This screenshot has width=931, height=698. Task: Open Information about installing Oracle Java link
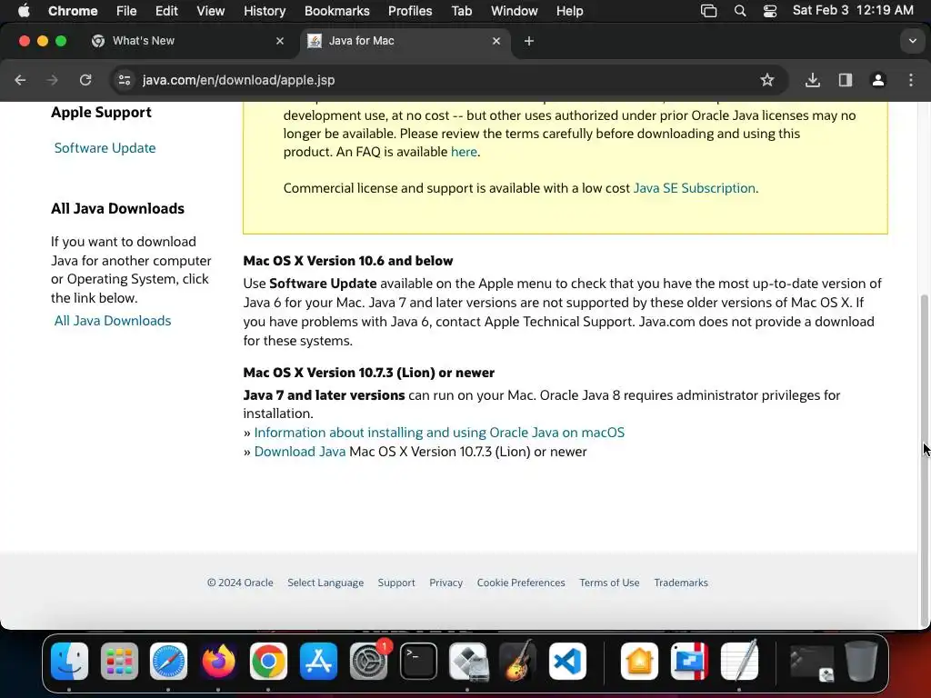(x=439, y=433)
